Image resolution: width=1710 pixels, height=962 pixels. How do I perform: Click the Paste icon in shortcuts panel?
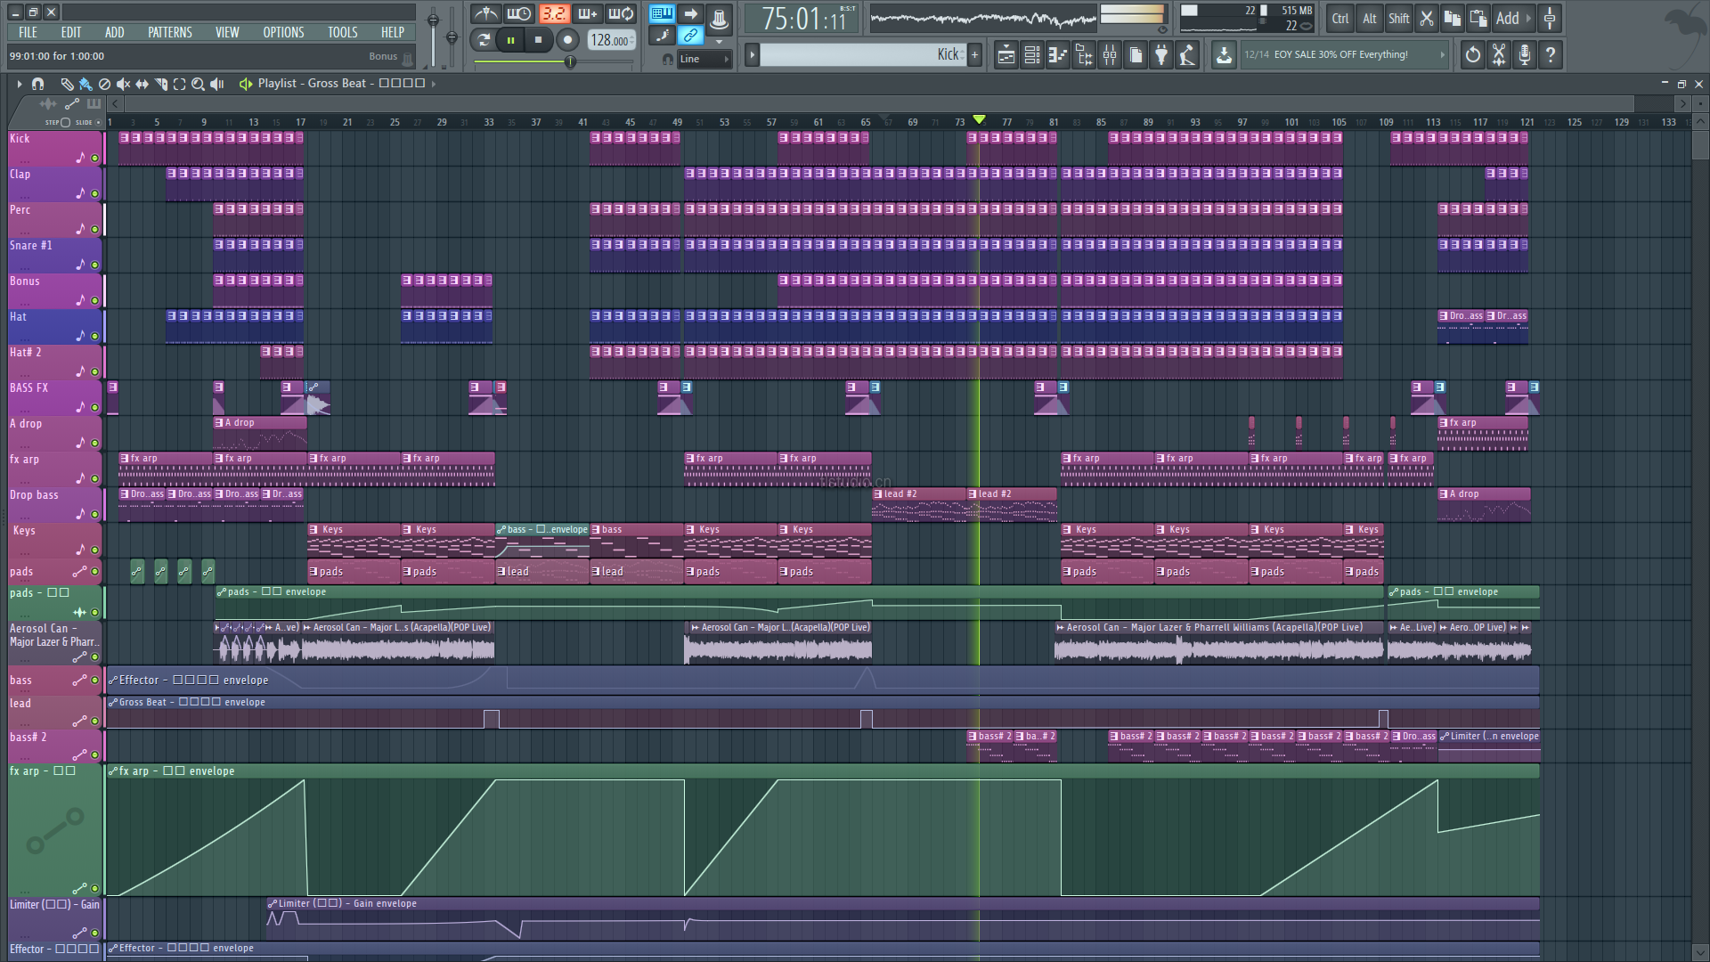(x=1478, y=18)
